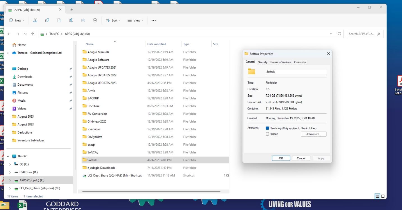The width and height of the screenshot is (402, 210).
Task: Switch to large thumbnails view icon
Action: click(x=383, y=196)
